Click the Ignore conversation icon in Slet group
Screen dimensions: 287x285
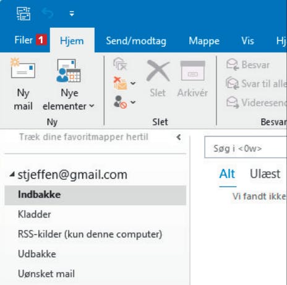click(x=120, y=64)
